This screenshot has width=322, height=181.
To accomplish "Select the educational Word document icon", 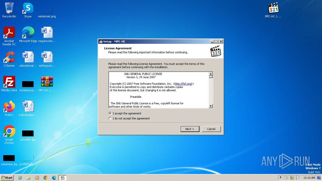I will click(x=28, y=59).
